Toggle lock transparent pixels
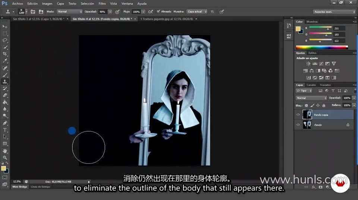The width and height of the screenshot is (358, 200). pos(307,105)
